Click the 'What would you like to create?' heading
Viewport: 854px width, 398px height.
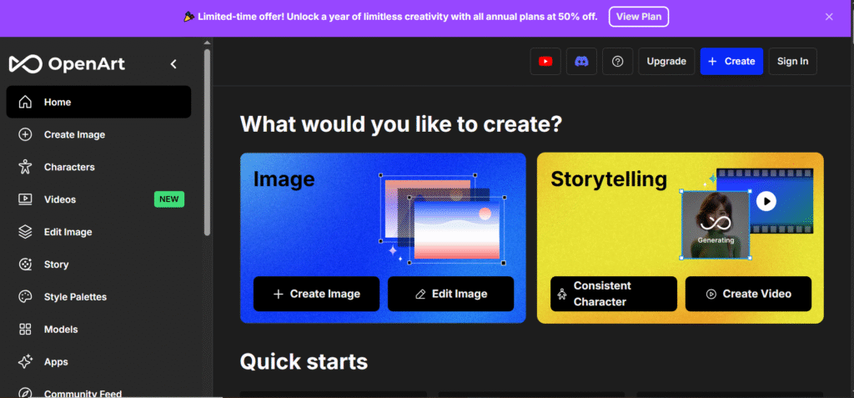pos(401,124)
